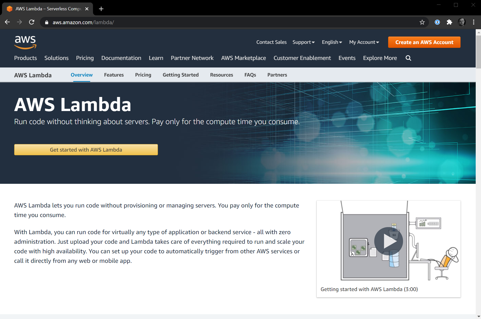This screenshot has height=319, width=481.
Task: View site info via the padlock icon
Action: (x=46, y=22)
